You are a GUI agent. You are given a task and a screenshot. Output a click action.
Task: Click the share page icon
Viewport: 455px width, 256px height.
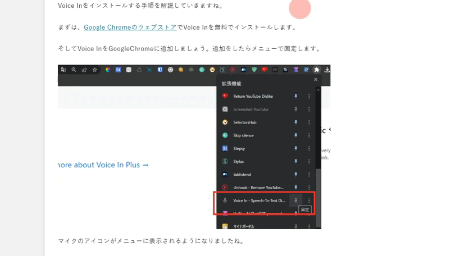tap(84, 70)
